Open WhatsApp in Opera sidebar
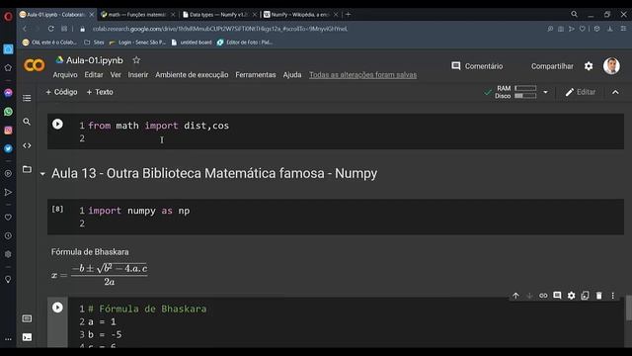This screenshot has height=356, width=632. [8, 112]
